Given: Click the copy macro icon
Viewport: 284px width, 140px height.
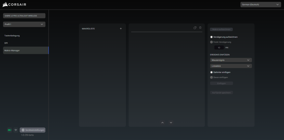Looking at the screenshot, I should coord(195,28).
